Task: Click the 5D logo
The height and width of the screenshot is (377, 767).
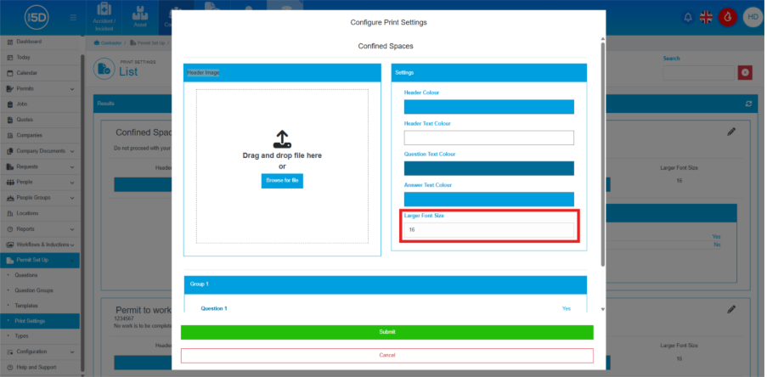Action: pos(37,18)
